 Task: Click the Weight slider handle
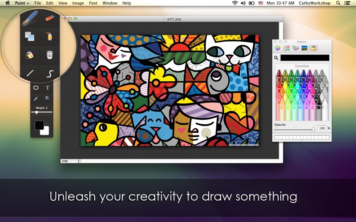[36, 112]
